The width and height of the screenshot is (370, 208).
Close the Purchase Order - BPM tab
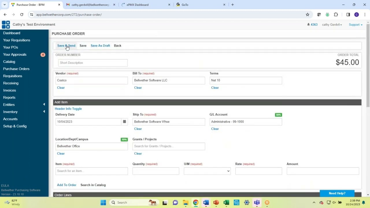point(59,5)
